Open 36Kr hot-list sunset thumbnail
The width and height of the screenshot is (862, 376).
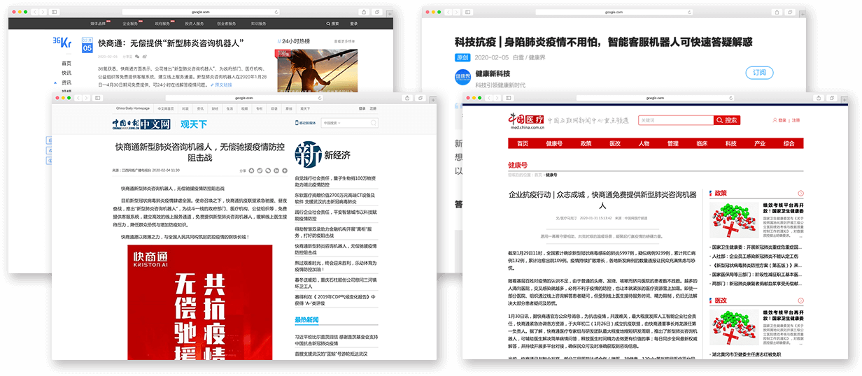(x=317, y=70)
